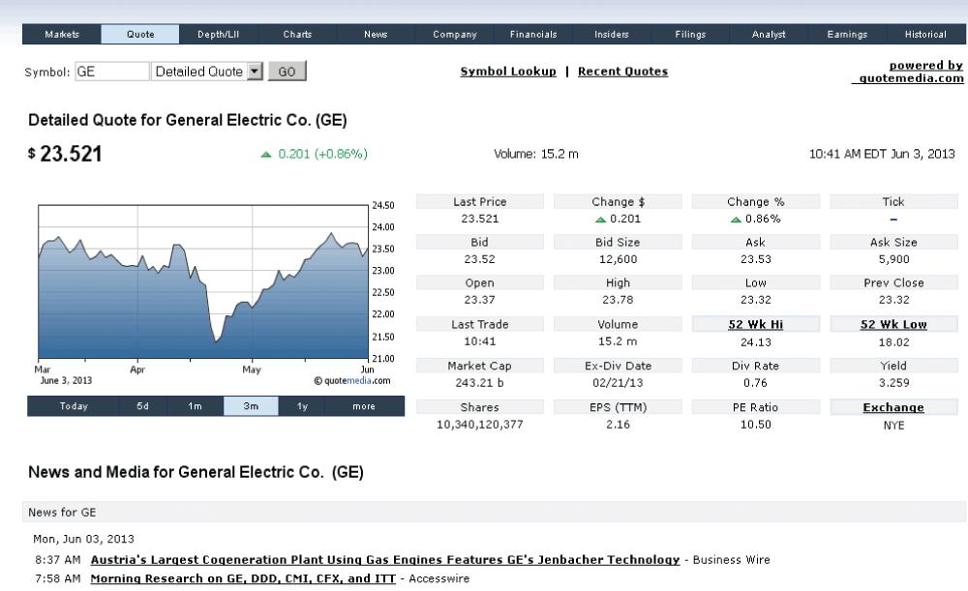The image size is (968, 591).
Task: Switch to the Depth/LII tab
Action: pyautogui.click(x=218, y=34)
